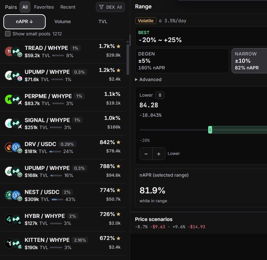Viewport: 267px width, 260px height.
Task: Click the star next to NEST / USDC 774%
Action: click(119, 190)
